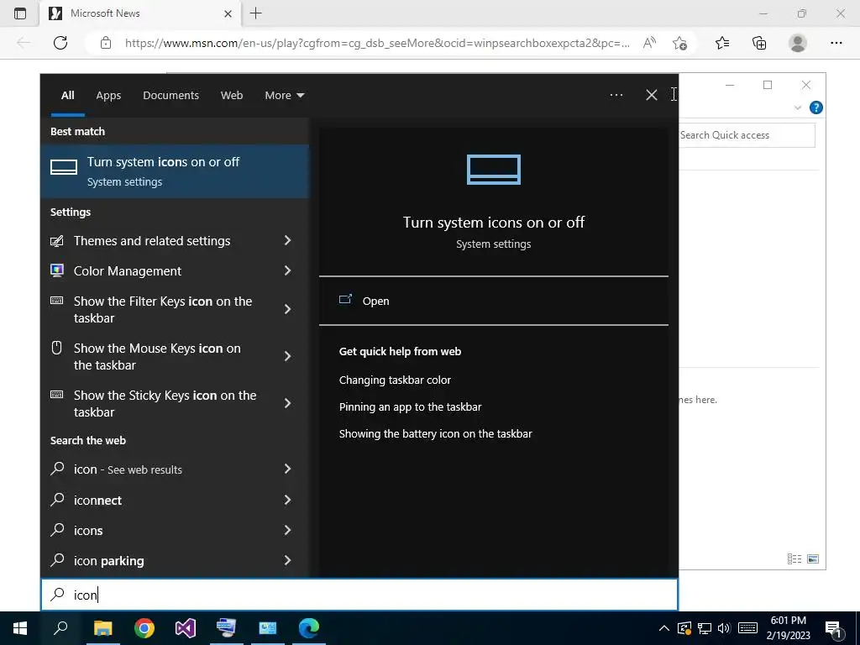Expand the 'icons' web suggestion arrow
860x645 pixels.
287,530
